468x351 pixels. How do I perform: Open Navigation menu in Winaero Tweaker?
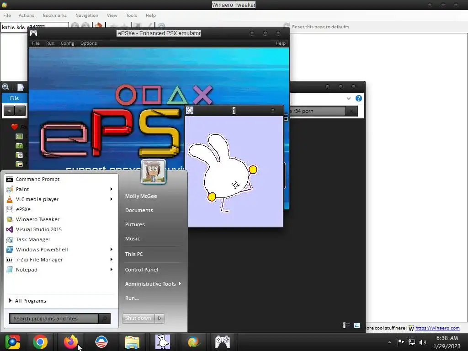[x=87, y=15]
